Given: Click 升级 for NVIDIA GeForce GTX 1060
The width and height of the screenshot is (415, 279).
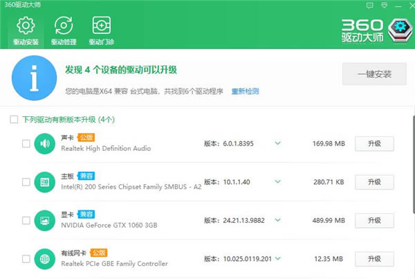Looking at the screenshot, I should tap(374, 220).
